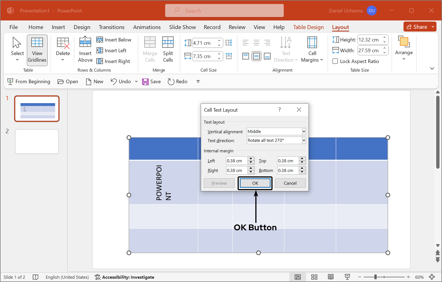The height and width of the screenshot is (282, 442).
Task: Toggle Center Vertically alignment button
Action: 256,56
